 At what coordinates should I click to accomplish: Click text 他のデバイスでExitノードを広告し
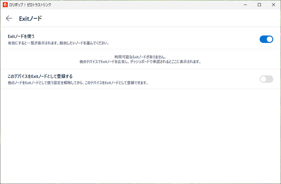coord(104,62)
